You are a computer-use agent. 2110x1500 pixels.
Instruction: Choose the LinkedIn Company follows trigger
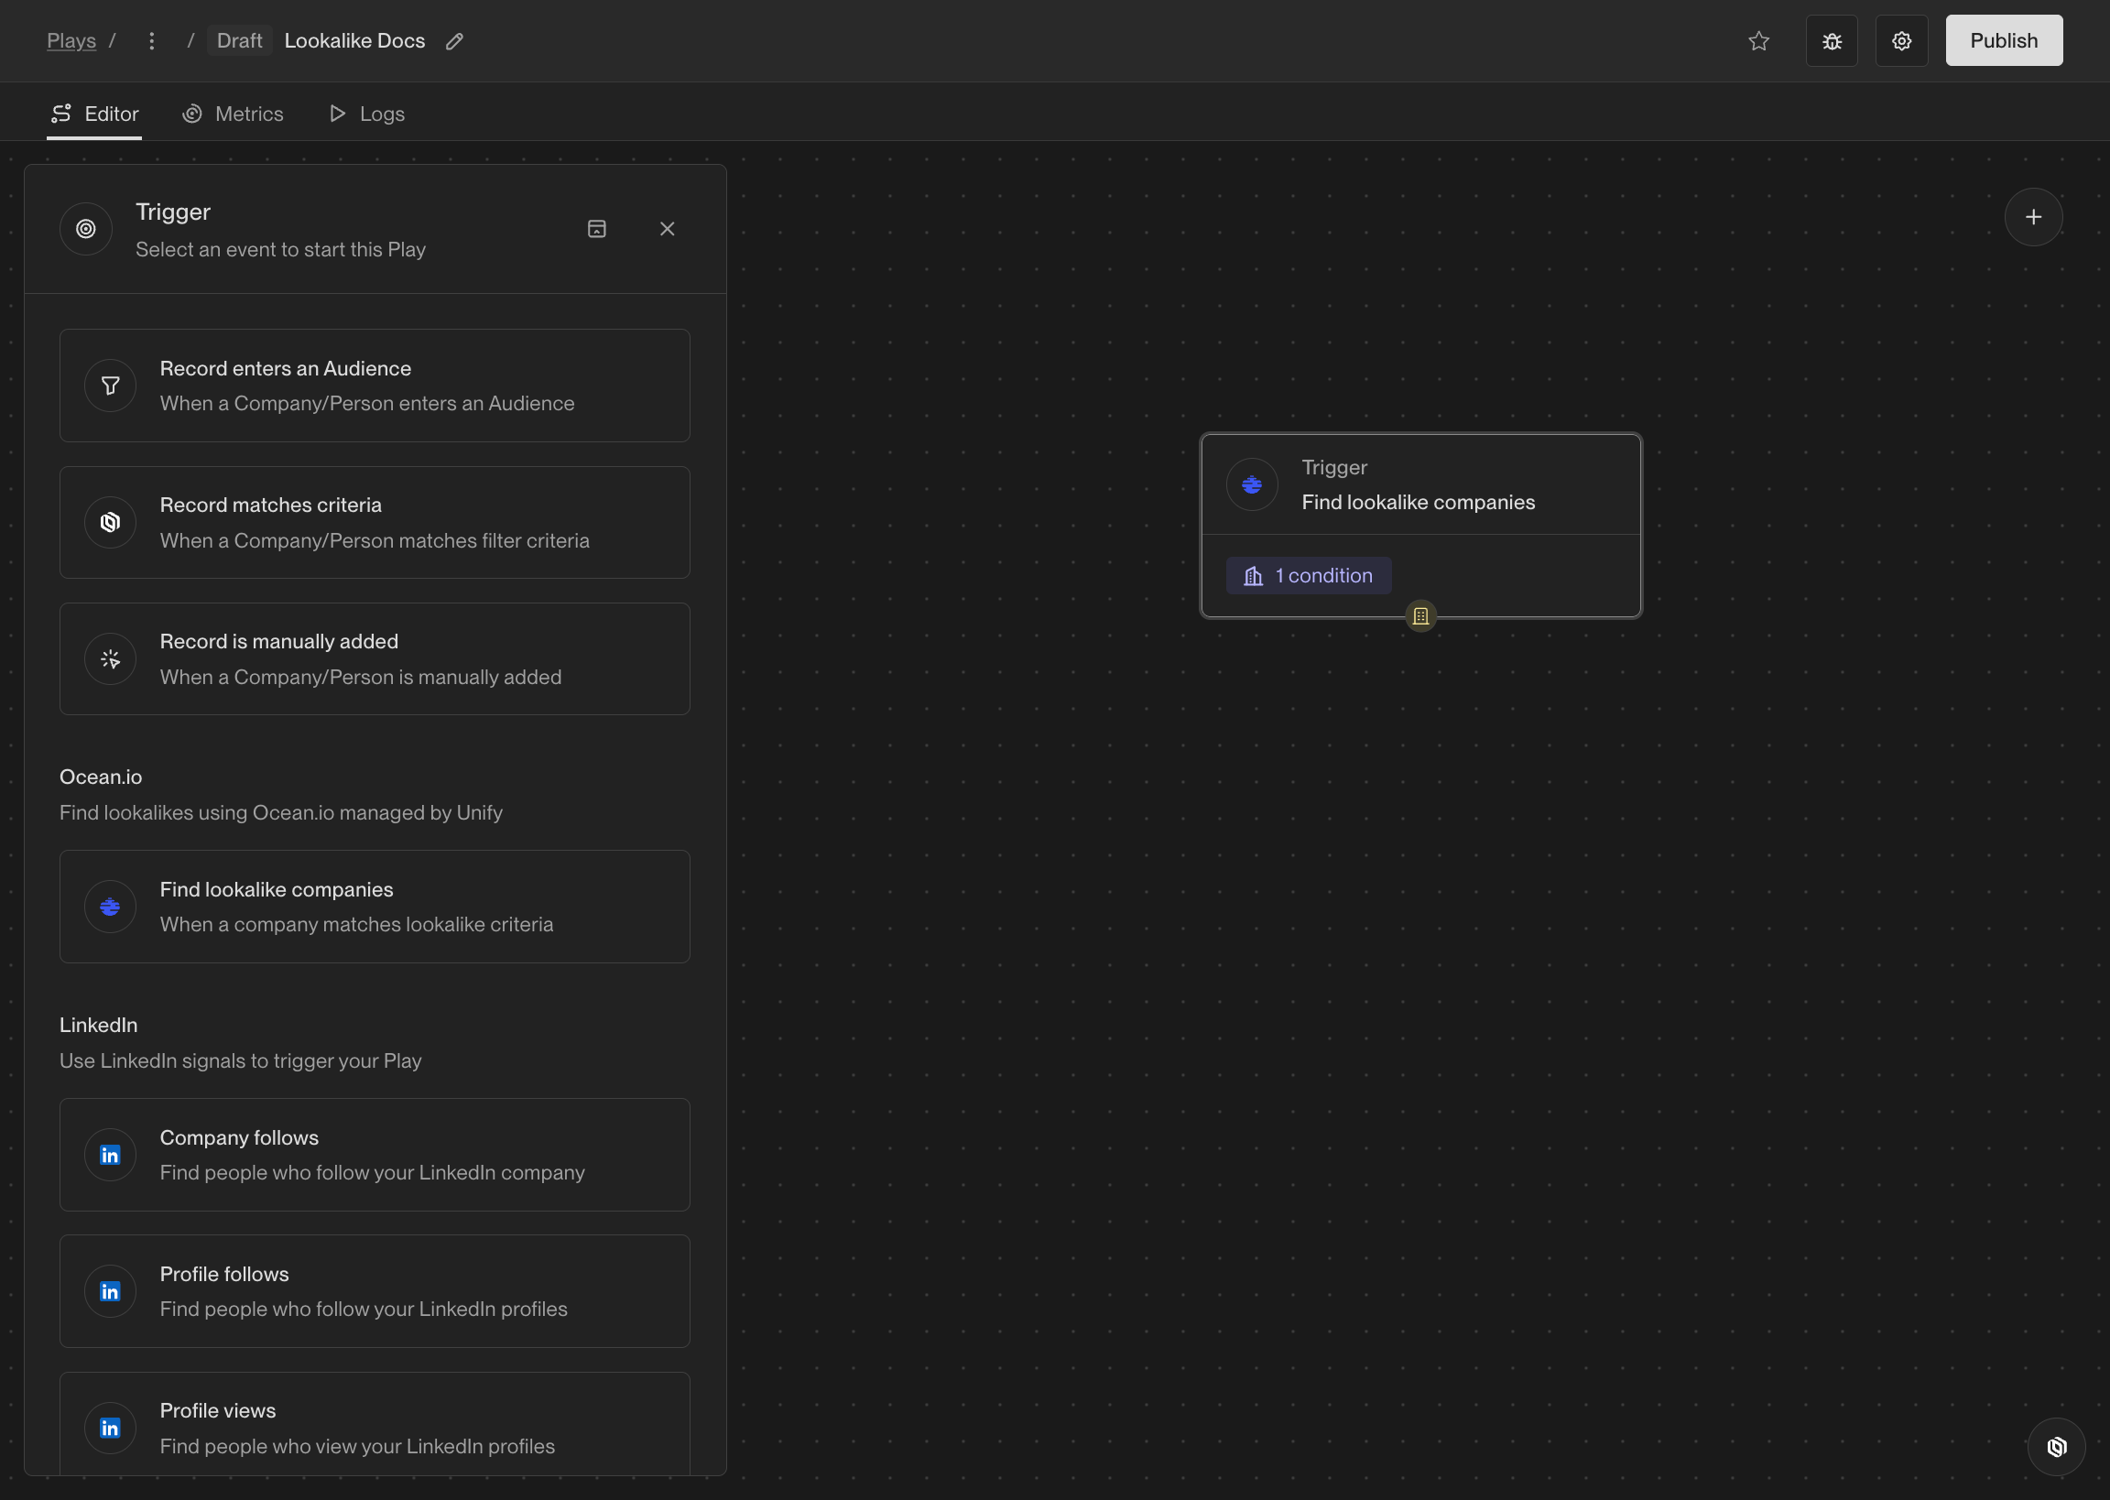click(374, 1154)
